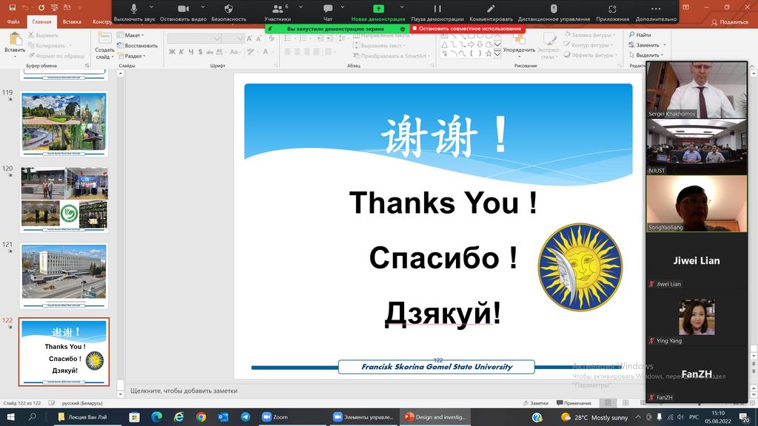Click Найти find command
This screenshot has width=758, height=426.
(640, 35)
